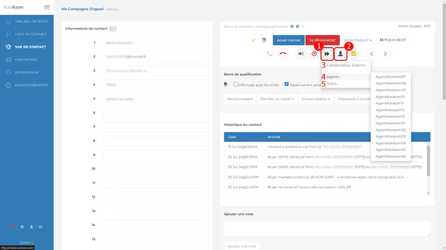Click the speaker volume icon
Image resolution: width=446 pixels, height=250 pixels.
[301, 54]
